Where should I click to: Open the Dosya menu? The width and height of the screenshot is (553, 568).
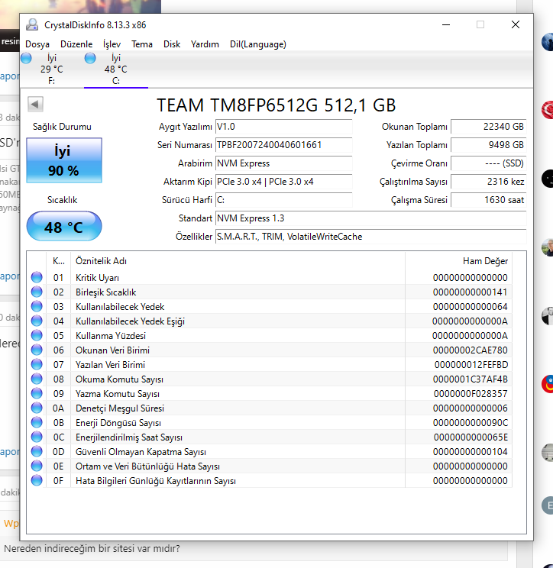(37, 44)
